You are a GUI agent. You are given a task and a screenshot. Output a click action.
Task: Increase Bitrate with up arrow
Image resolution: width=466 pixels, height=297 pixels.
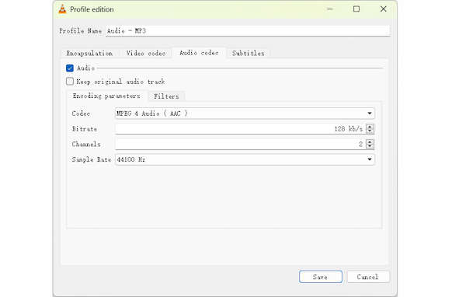[370, 126]
